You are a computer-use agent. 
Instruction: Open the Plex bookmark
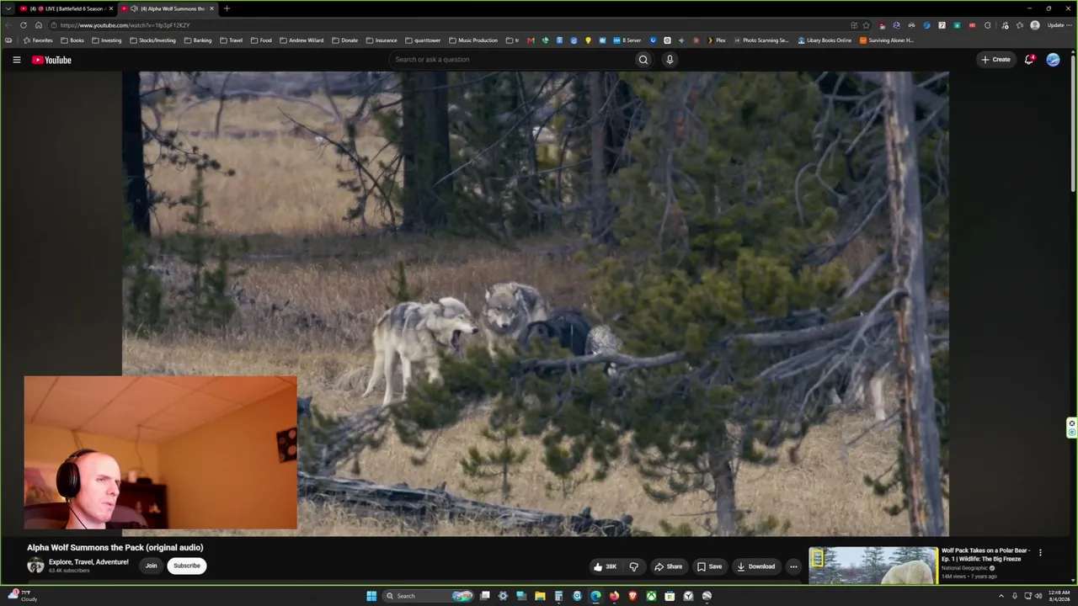716,40
